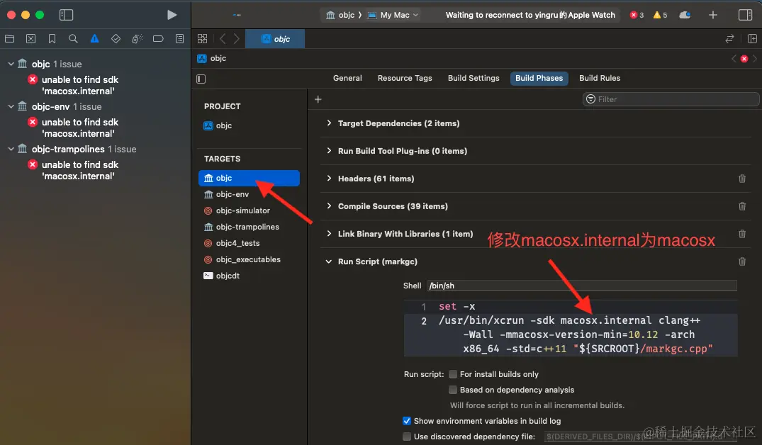Click the red error count indicator
Image resolution: width=762 pixels, height=445 pixels.
click(x=637, y=15)
